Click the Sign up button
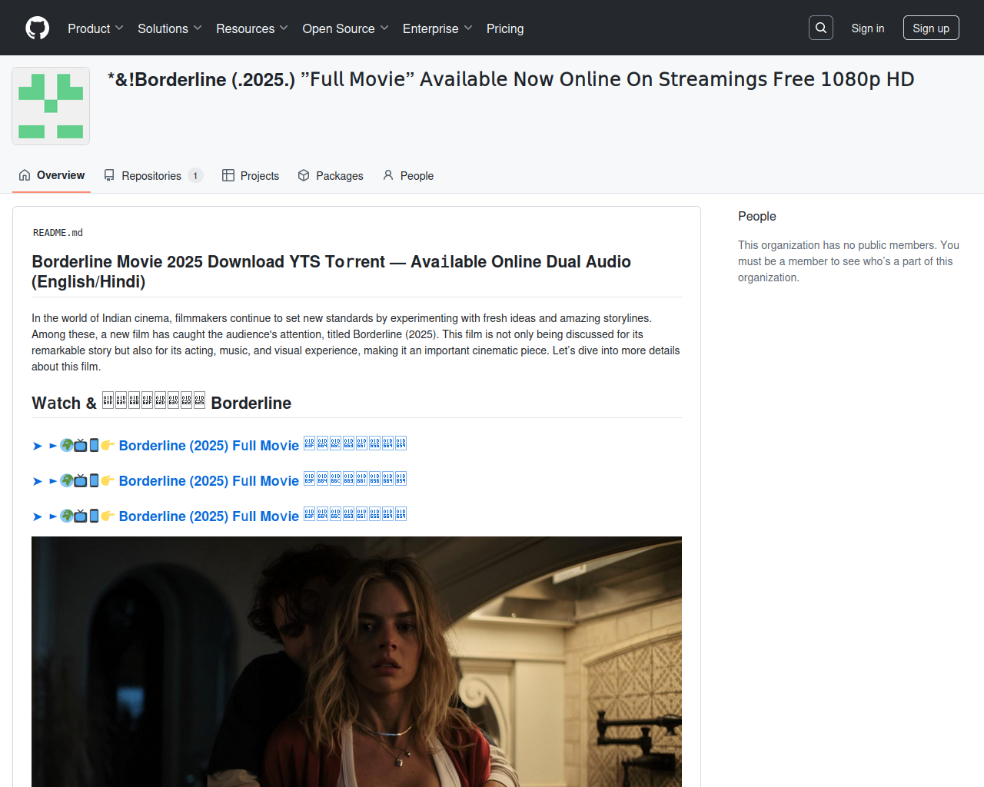 931,28
